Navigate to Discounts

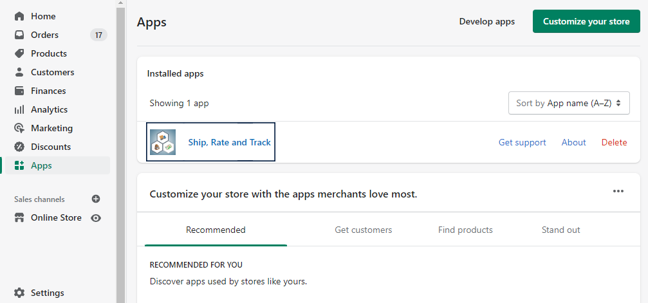[x=51, y=147]
